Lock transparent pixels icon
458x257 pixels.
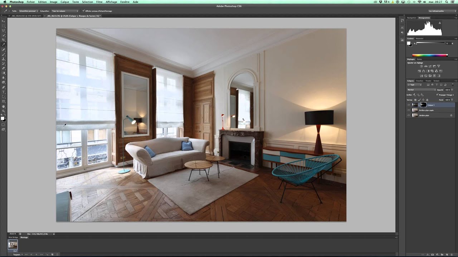415,100
